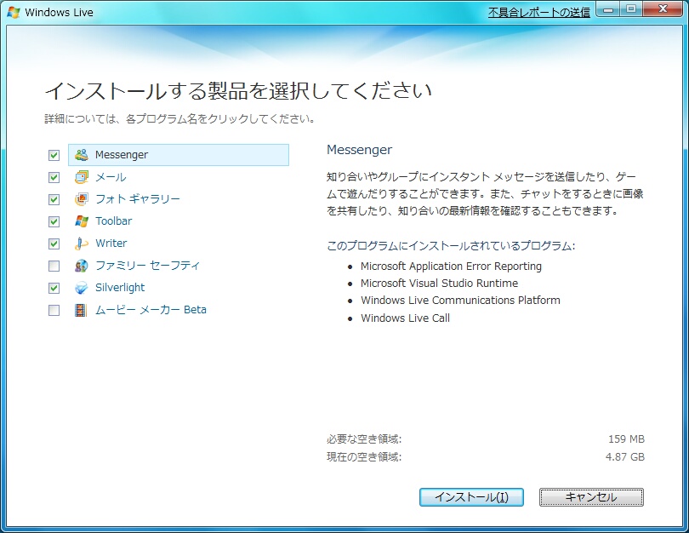Click the フォト ギャラリー icon
Image resolution: width=689 pixels, height=533 pixels.
pyautogui.click(x=82, y=199)
